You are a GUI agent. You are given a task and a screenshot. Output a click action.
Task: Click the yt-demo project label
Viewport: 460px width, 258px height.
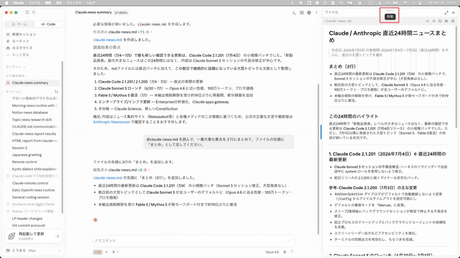[121, 12]
